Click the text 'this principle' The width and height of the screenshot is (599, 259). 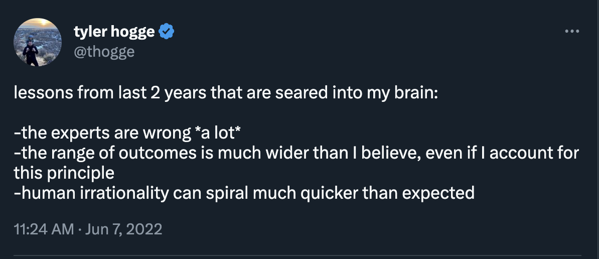tap(64, 173)
